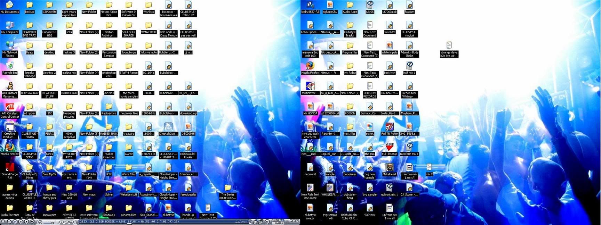Click Winamp play button
601x225 pixels.
15,222
